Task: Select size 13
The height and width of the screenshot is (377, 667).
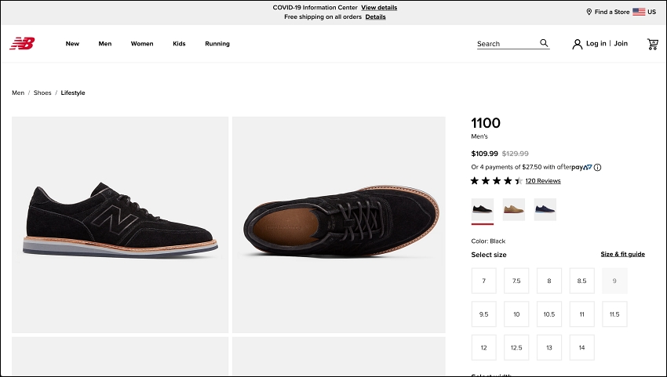Action: (x=549, y=348)
